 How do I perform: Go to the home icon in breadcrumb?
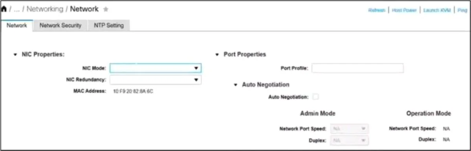(4, 9)
